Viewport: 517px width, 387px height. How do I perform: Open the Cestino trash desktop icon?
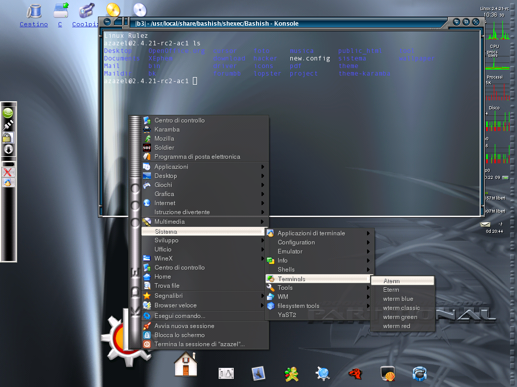tap(33, 15)
